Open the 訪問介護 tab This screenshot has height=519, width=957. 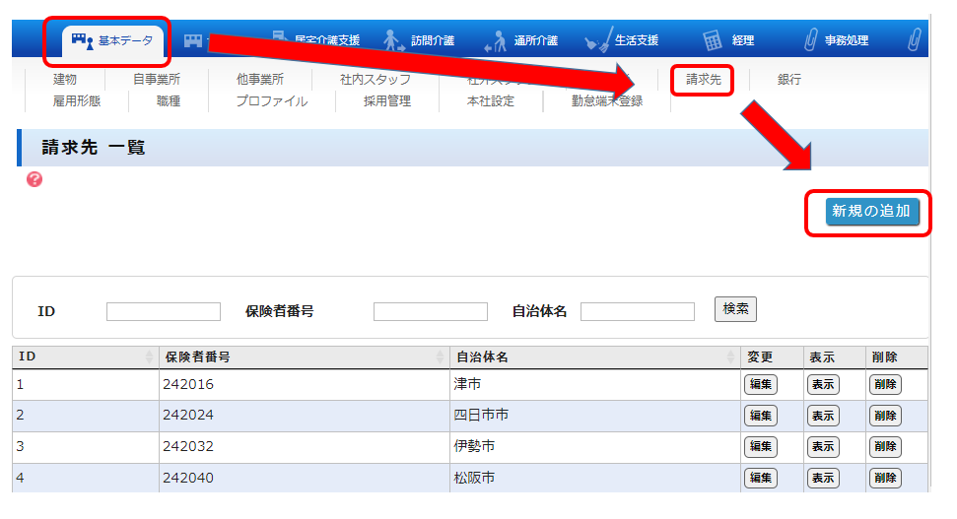[421, 40]
